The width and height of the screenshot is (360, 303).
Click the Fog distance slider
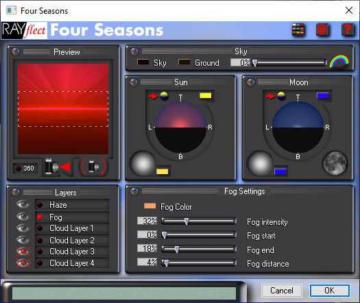199,263
